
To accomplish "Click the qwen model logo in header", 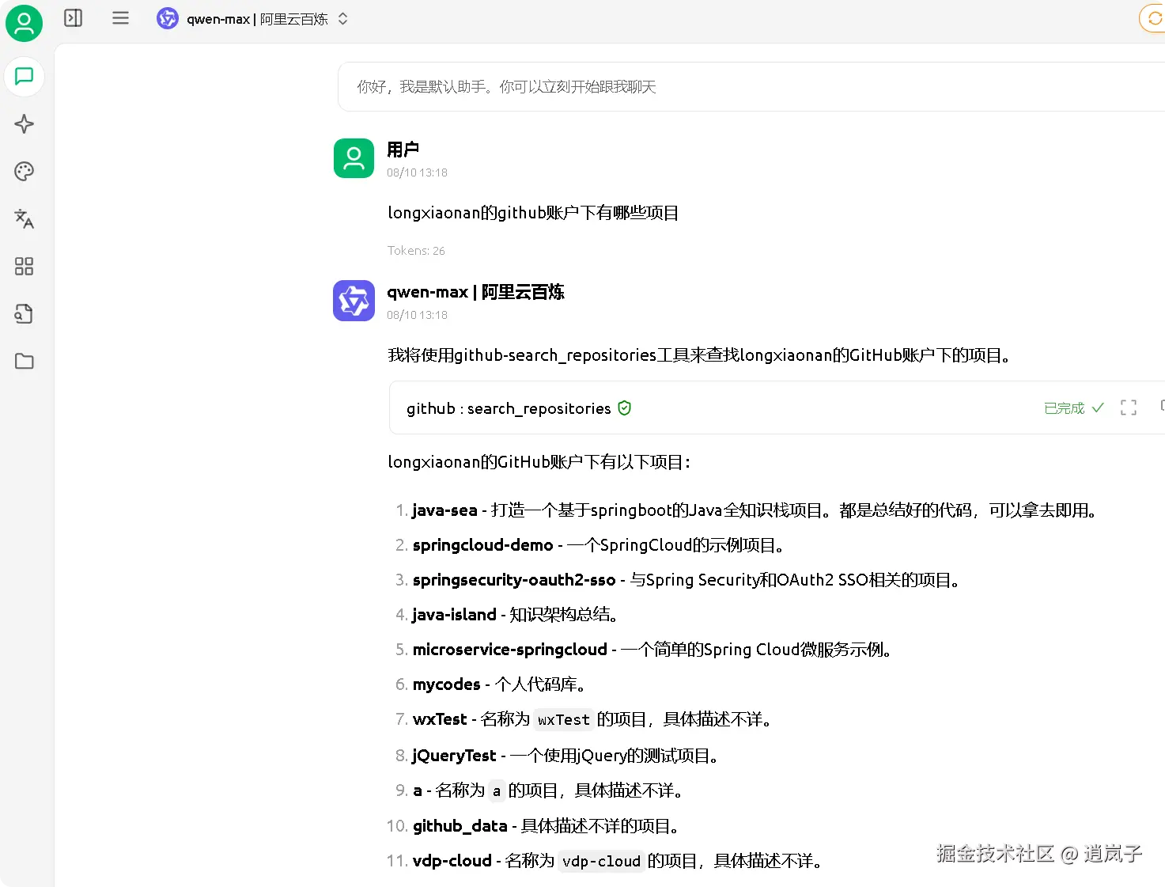I will coord(168,18).
